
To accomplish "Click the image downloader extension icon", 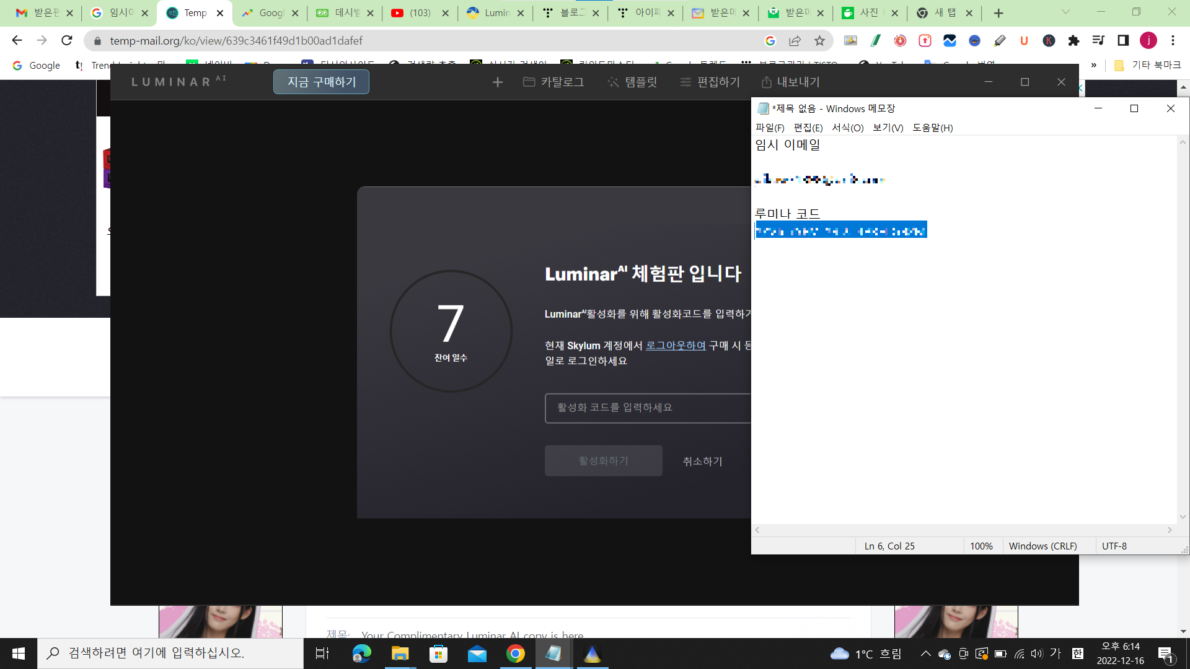I will tap(850, 41).
